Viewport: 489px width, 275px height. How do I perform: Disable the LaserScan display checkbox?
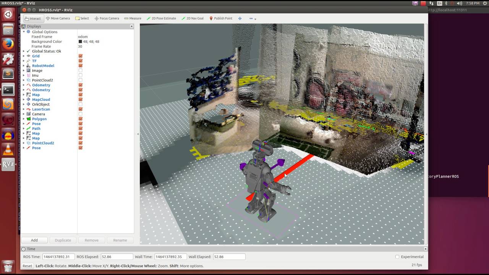pyautogui.click(x=81, y=109)
